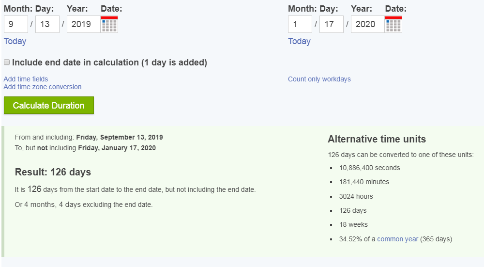Click the Result: 126 days heading
The width and height of the screenshot is (484, 267).
click(x=53, y=172)
